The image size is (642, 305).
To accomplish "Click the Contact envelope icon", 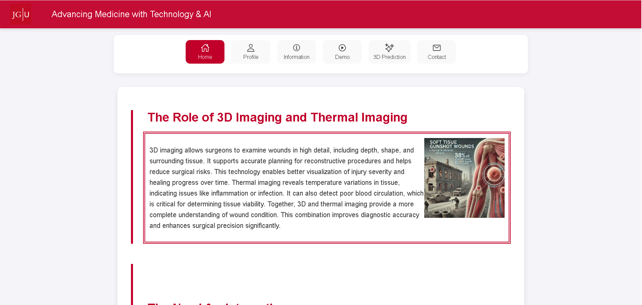I will click(437, 48).
